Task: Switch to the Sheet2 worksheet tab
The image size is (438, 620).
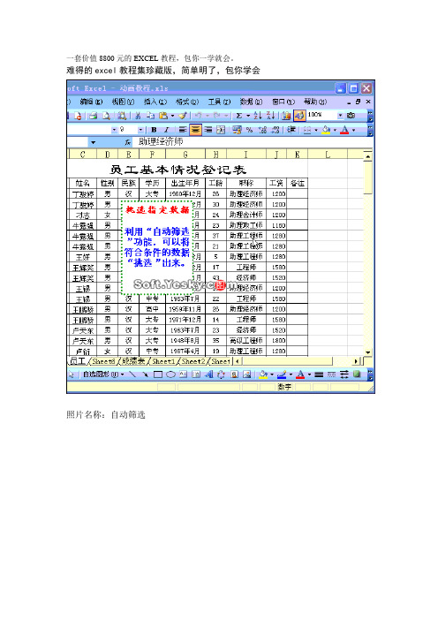Action: tap(193, 361)
